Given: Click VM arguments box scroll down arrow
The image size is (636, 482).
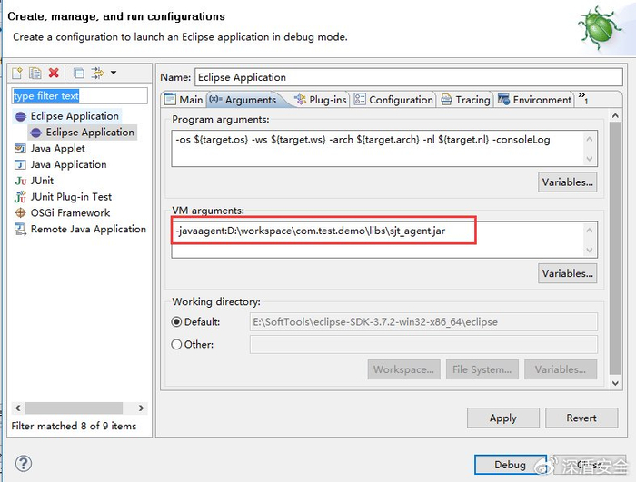Looking at the screenshot, I should point(590,251).
